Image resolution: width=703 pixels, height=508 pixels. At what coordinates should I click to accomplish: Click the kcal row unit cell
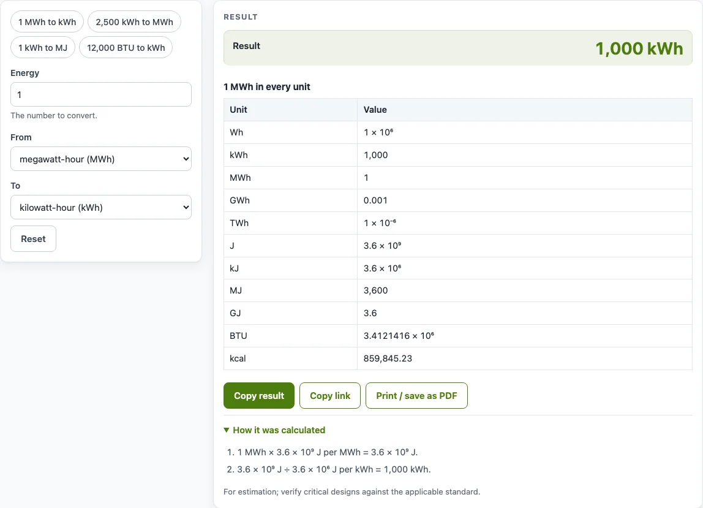click(x=290, y=358)
